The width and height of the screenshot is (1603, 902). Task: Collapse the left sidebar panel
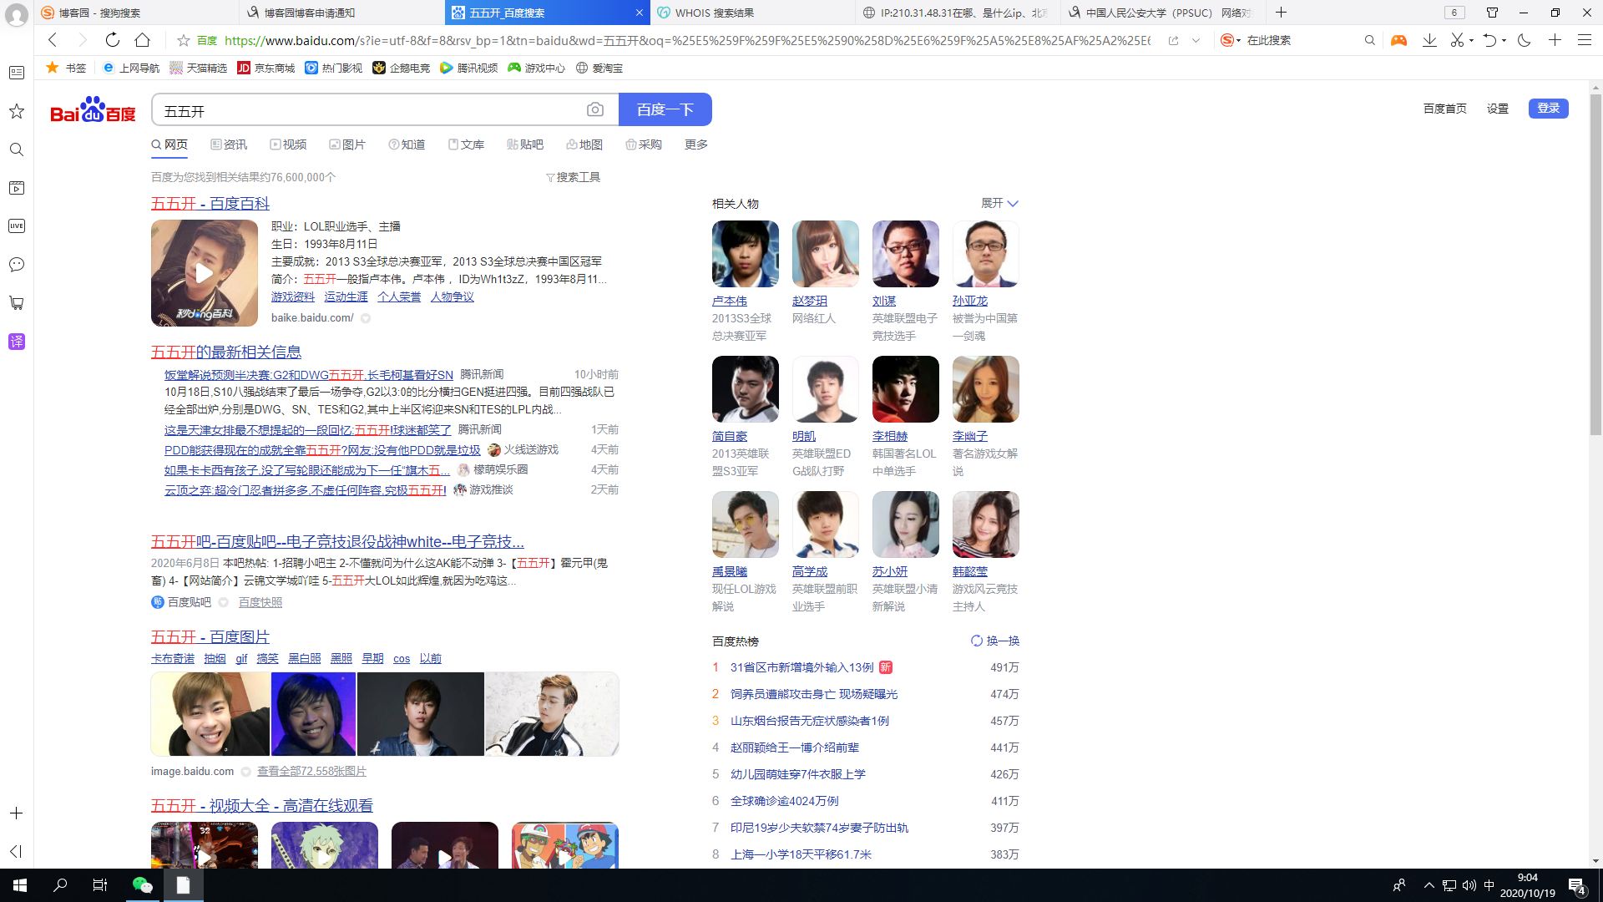click(x=16, y=851)
